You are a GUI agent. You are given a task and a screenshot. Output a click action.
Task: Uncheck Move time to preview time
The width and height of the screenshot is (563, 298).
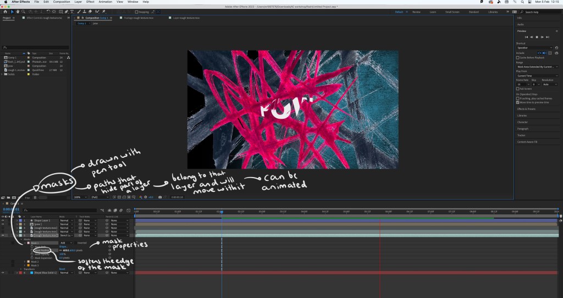[x=517, y=102]
